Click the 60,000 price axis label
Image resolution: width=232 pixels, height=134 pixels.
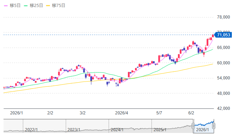pyautogui.click(x=224, y=63)
